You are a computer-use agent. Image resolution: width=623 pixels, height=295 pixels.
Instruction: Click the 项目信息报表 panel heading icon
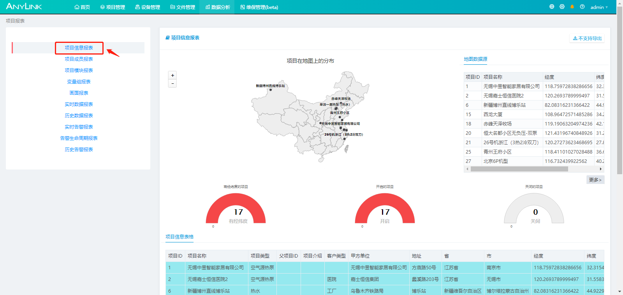(167, 38)
